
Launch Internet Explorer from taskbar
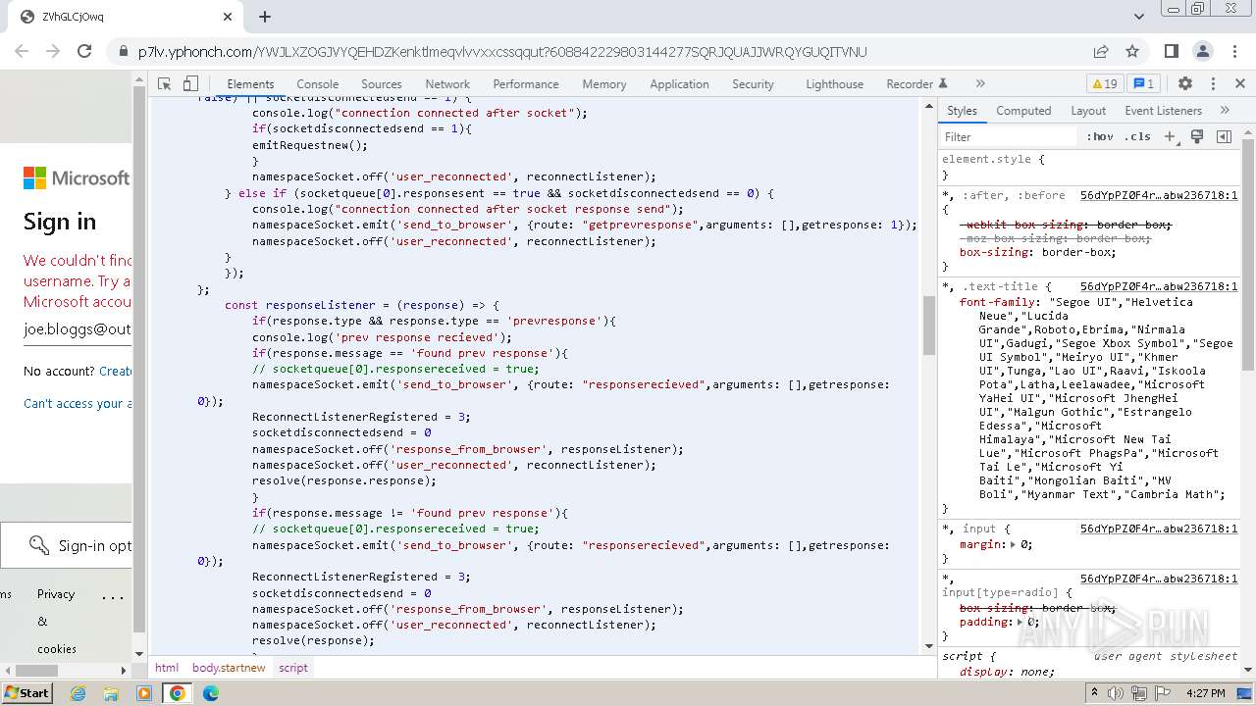(x=78, y=693)
